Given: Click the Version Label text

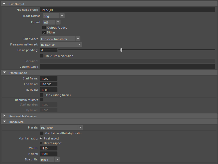Looking at the screenshot, I should pos(29,67).
